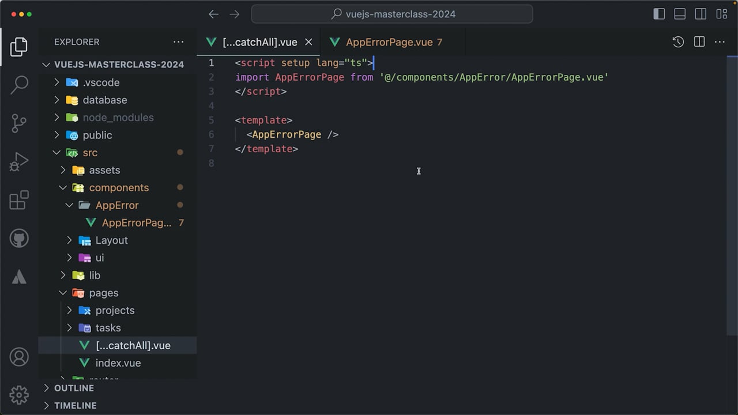Open the Source Control view
This screenshot has width=738, height=415.
click(19, 123)
